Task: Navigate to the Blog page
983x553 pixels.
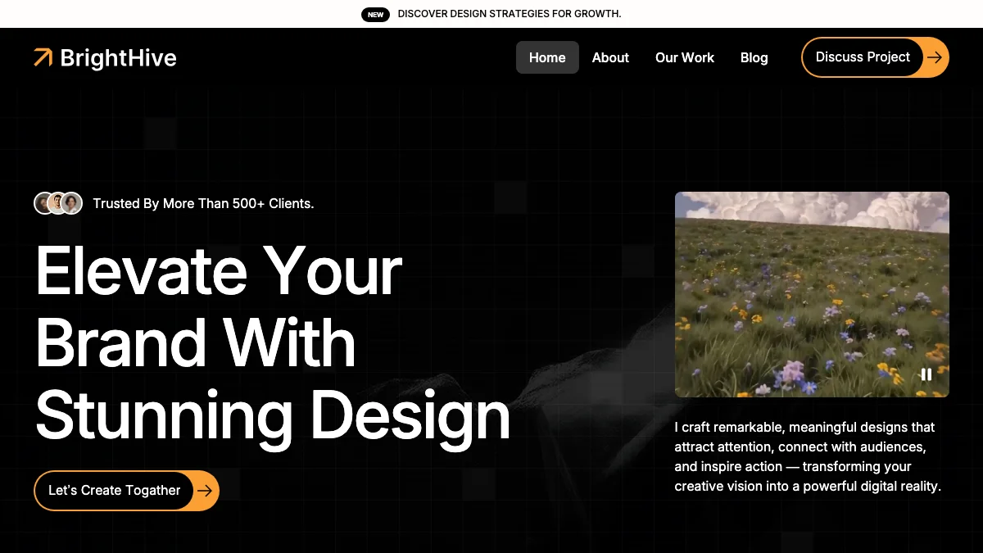Action: tap(754, 57)
